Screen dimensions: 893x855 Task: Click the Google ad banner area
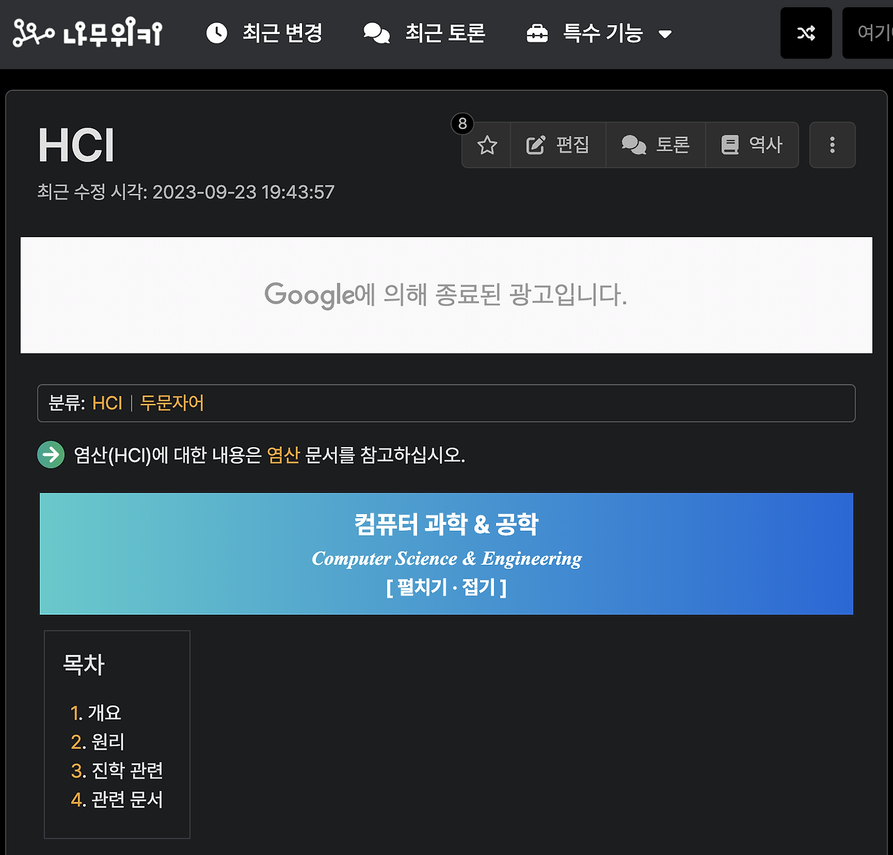(x=446, y=294)
